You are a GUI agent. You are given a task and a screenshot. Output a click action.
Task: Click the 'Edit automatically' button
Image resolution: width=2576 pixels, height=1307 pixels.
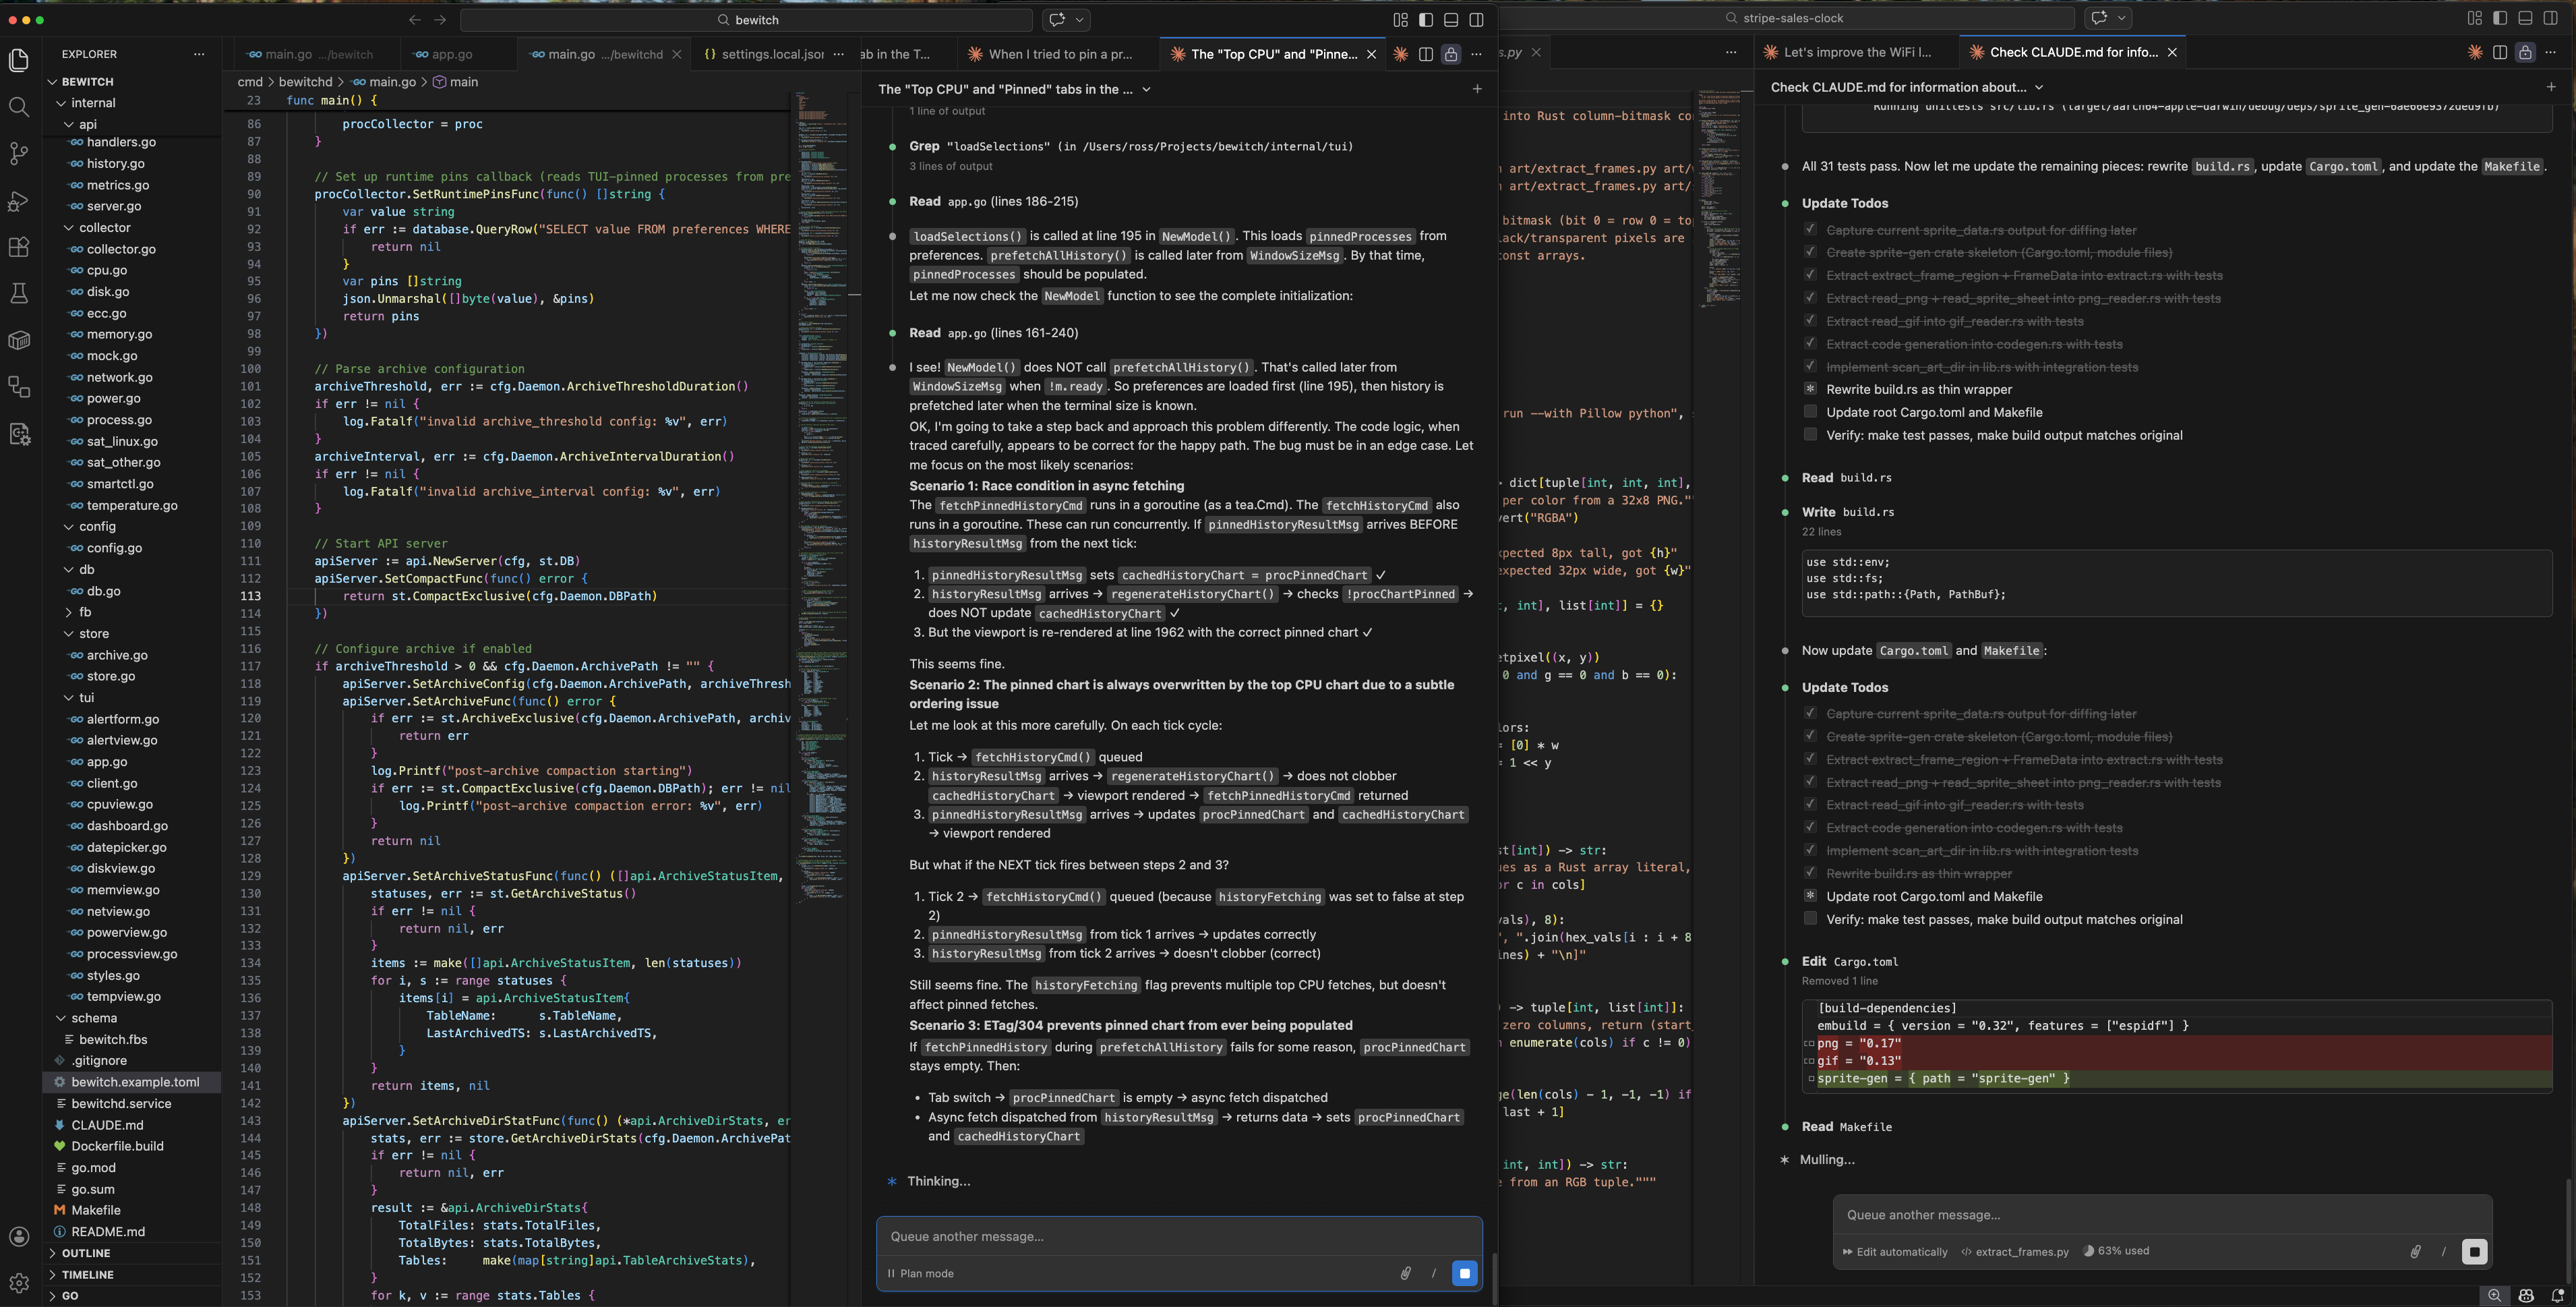click(1895, 1251)
